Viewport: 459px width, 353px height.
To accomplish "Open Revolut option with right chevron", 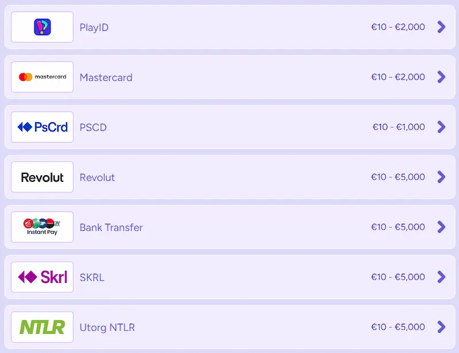I will 441,177.
